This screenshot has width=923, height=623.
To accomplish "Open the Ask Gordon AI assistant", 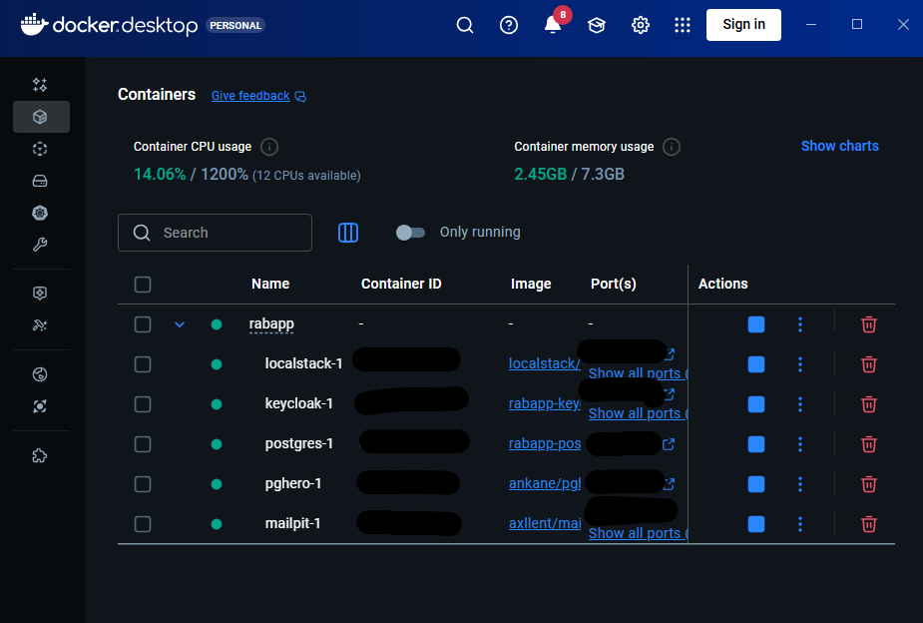I will [40, 85].
